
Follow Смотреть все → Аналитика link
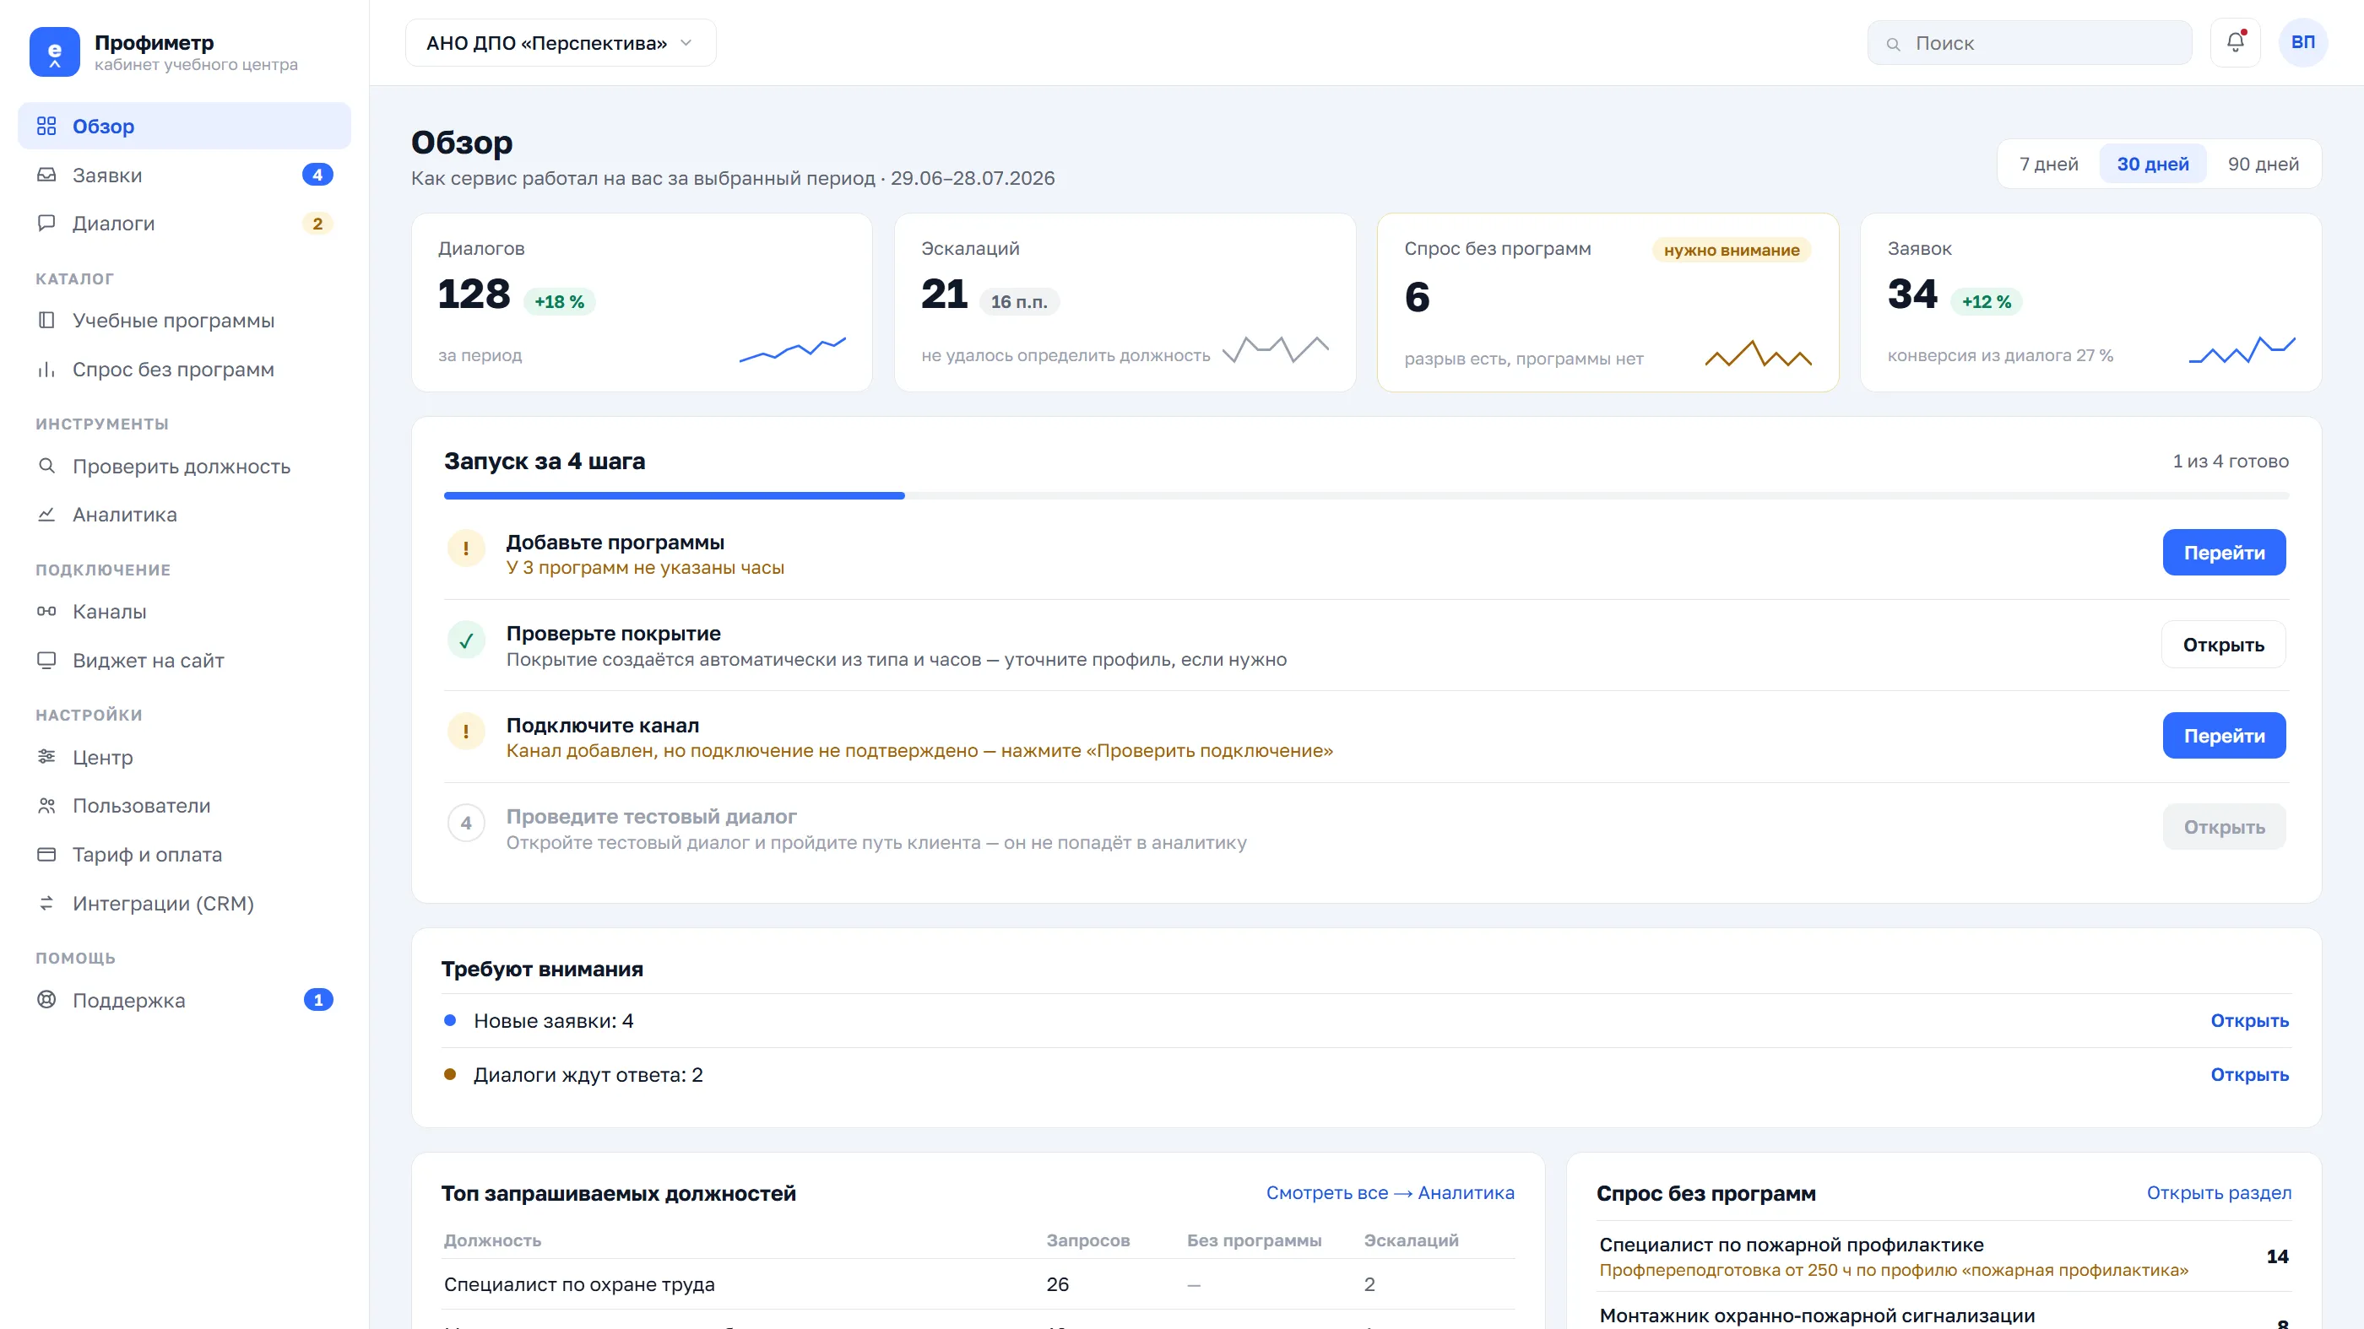[1391, 1192]
